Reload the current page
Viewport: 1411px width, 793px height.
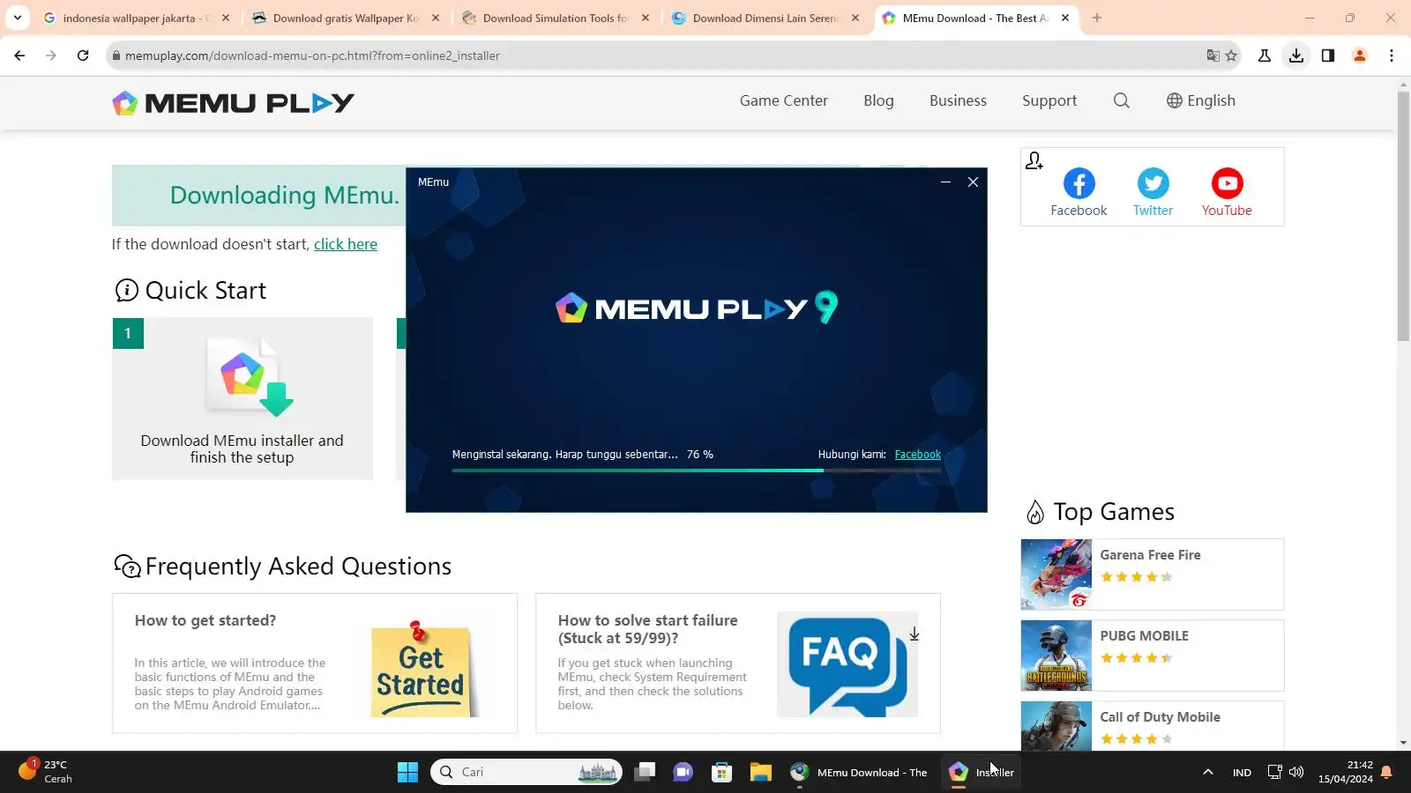[x=83, y=56]
